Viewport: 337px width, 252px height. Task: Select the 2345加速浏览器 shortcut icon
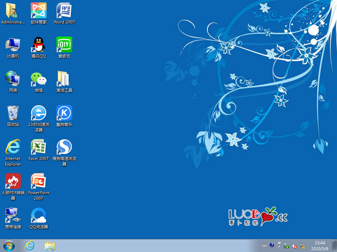[x=38, y=113]
